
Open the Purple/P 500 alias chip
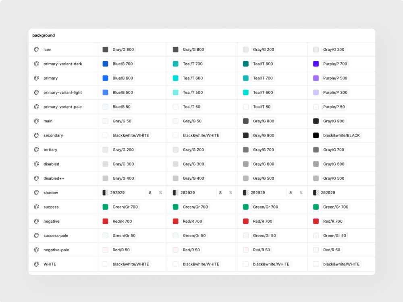(x=335, y=78)
